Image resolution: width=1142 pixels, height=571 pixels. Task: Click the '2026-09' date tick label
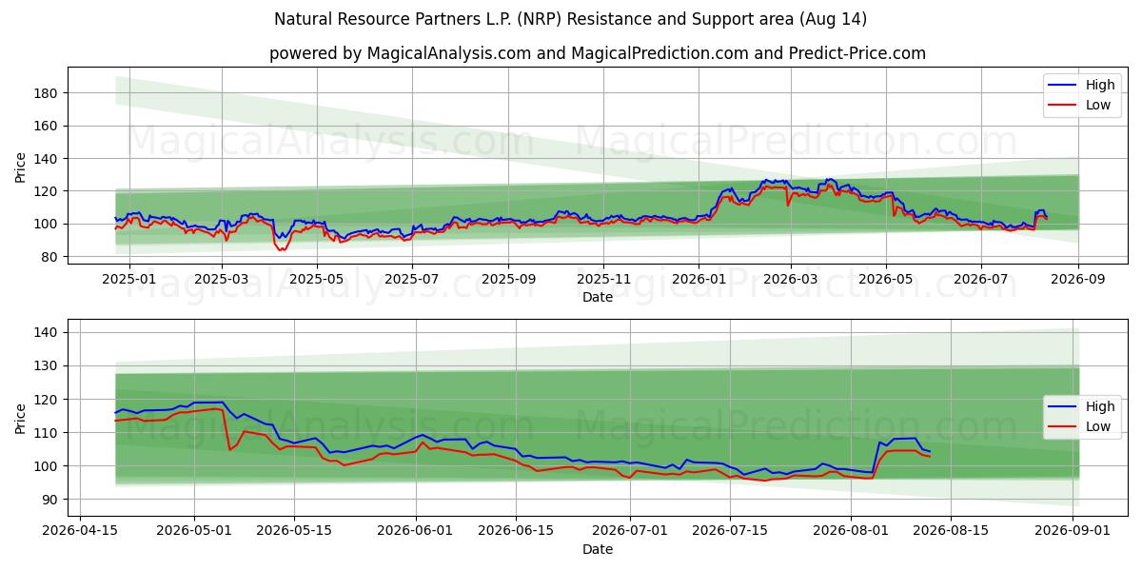point(1078,280)
